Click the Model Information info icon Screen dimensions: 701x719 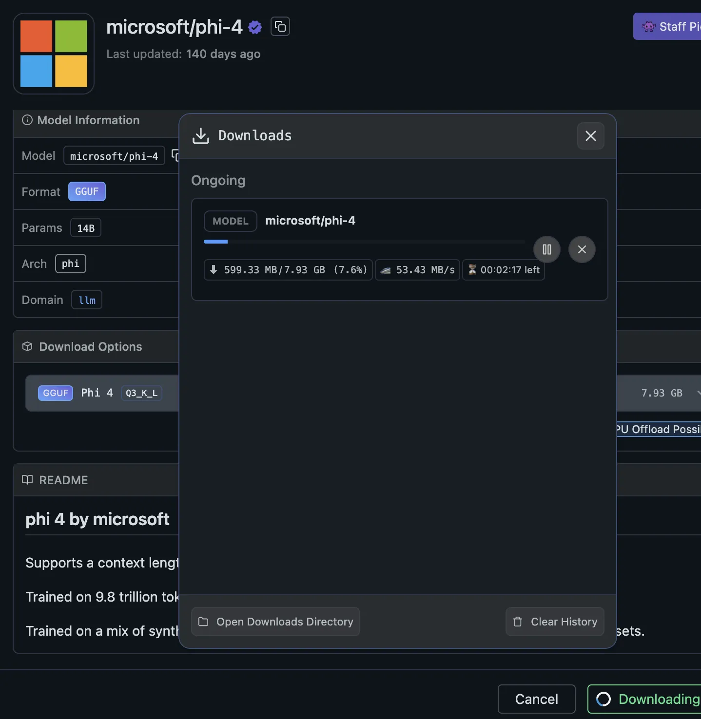click(27, 120)
